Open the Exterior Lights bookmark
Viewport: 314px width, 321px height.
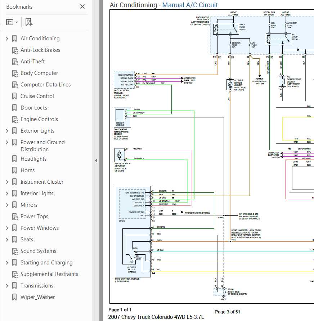click(37, 131)
